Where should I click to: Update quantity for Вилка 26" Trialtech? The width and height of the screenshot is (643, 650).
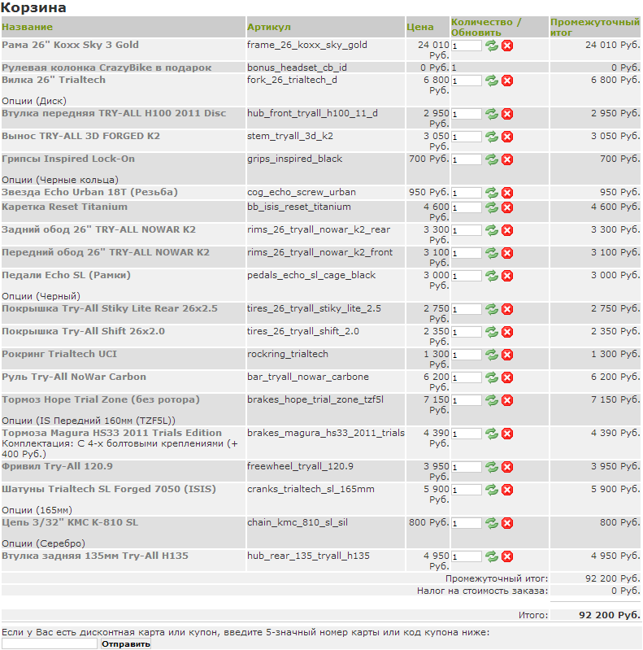pos(492,81)
